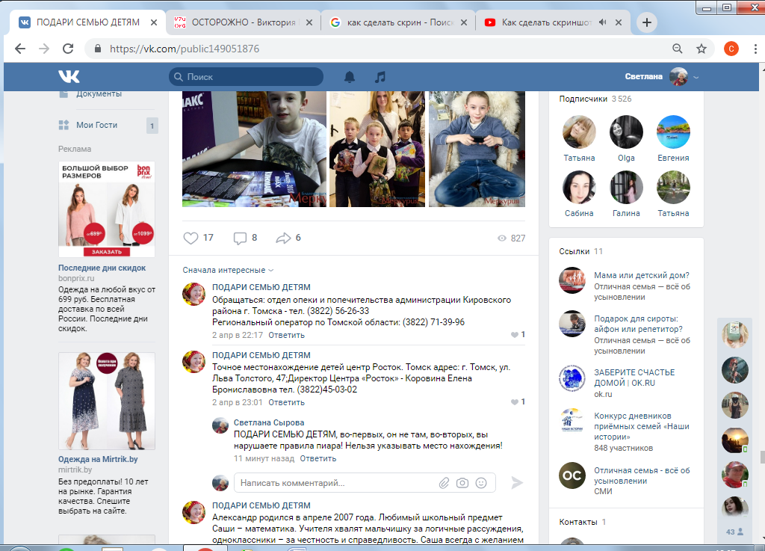Click the VK logo home icon
The image size is (765, 551).
[69, 76]
